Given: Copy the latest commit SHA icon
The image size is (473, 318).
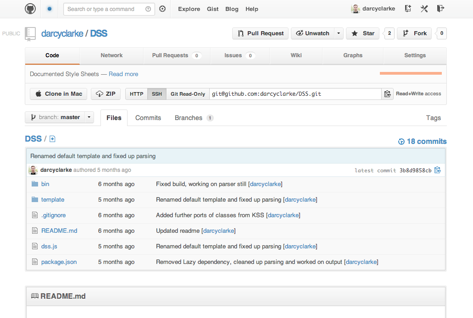Looking at the screenshot, I should [437, 170].
